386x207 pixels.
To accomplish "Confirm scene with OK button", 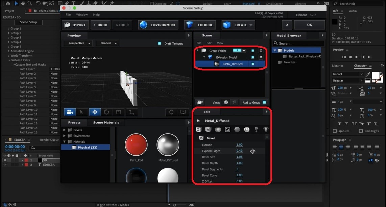I will (x=309, y=25).
